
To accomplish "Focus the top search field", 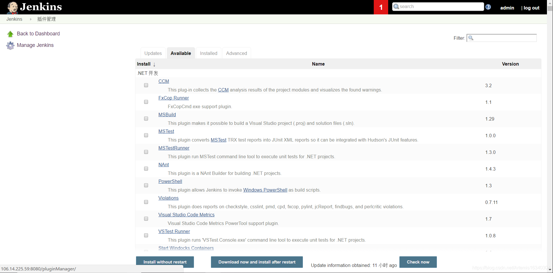I will point(438,7).
